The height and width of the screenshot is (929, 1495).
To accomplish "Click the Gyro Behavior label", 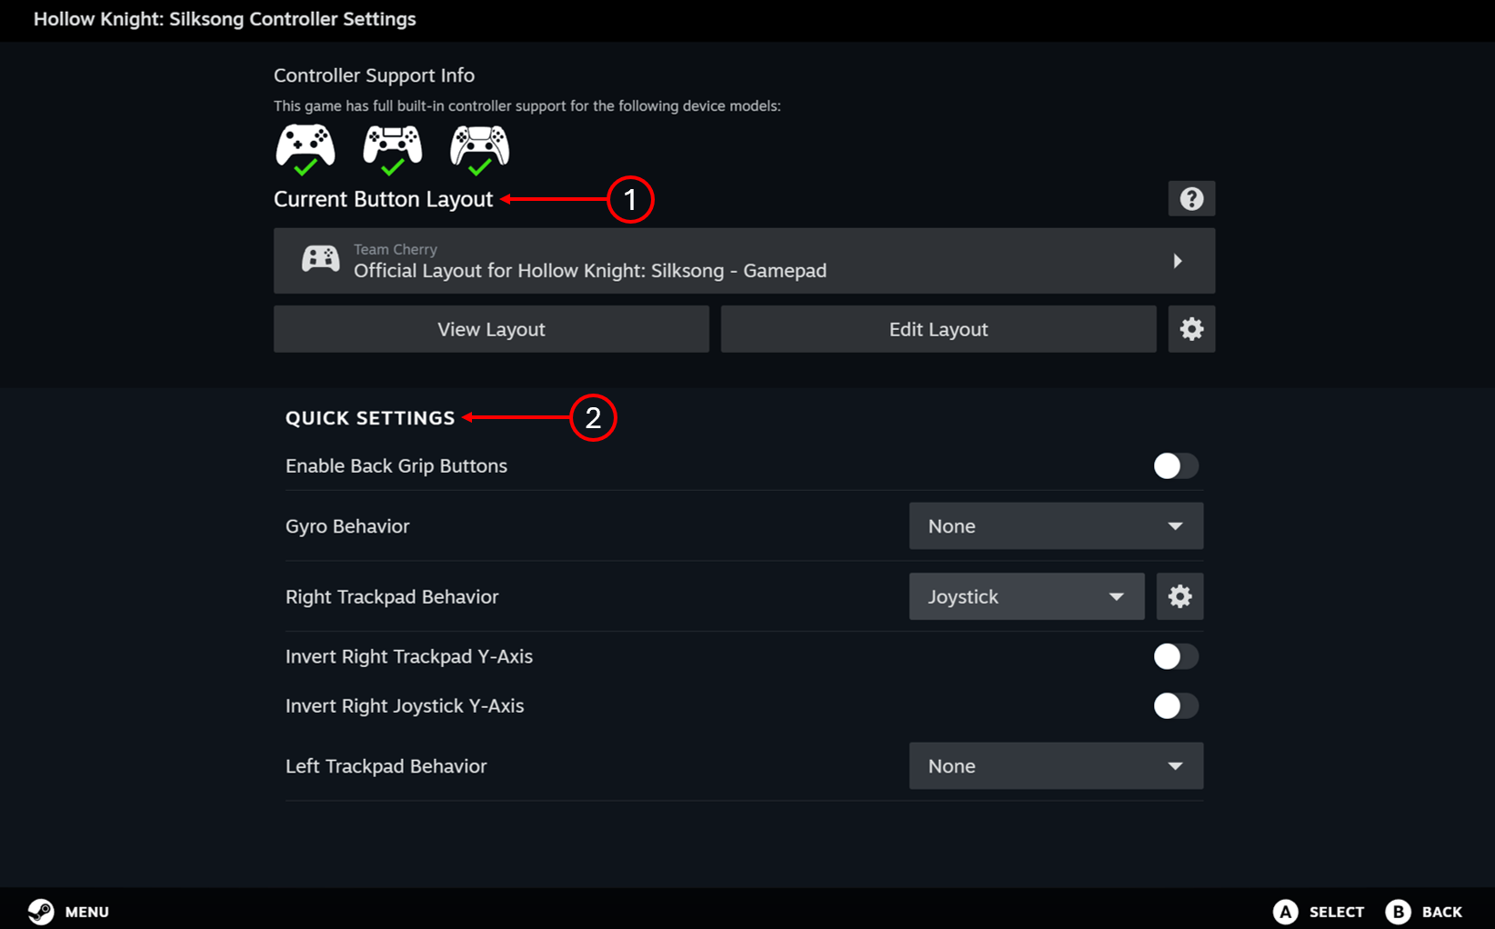I will pyautogui.click(x=347, y=526).
